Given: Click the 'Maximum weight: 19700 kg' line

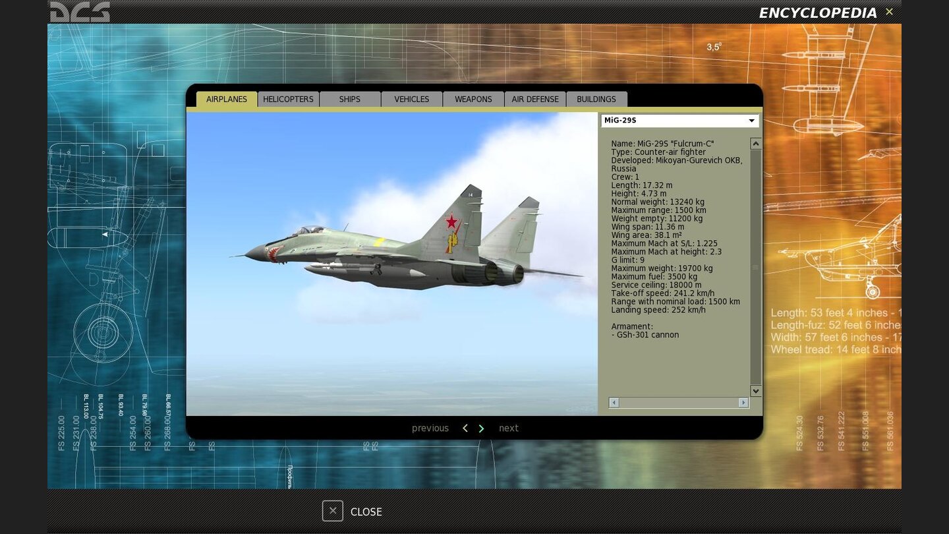Looking at the screenshot, I should [x=662, y=268].
